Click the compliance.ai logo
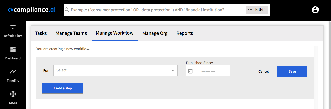Screen dimensions: 331x109 [x=32, y=10]
